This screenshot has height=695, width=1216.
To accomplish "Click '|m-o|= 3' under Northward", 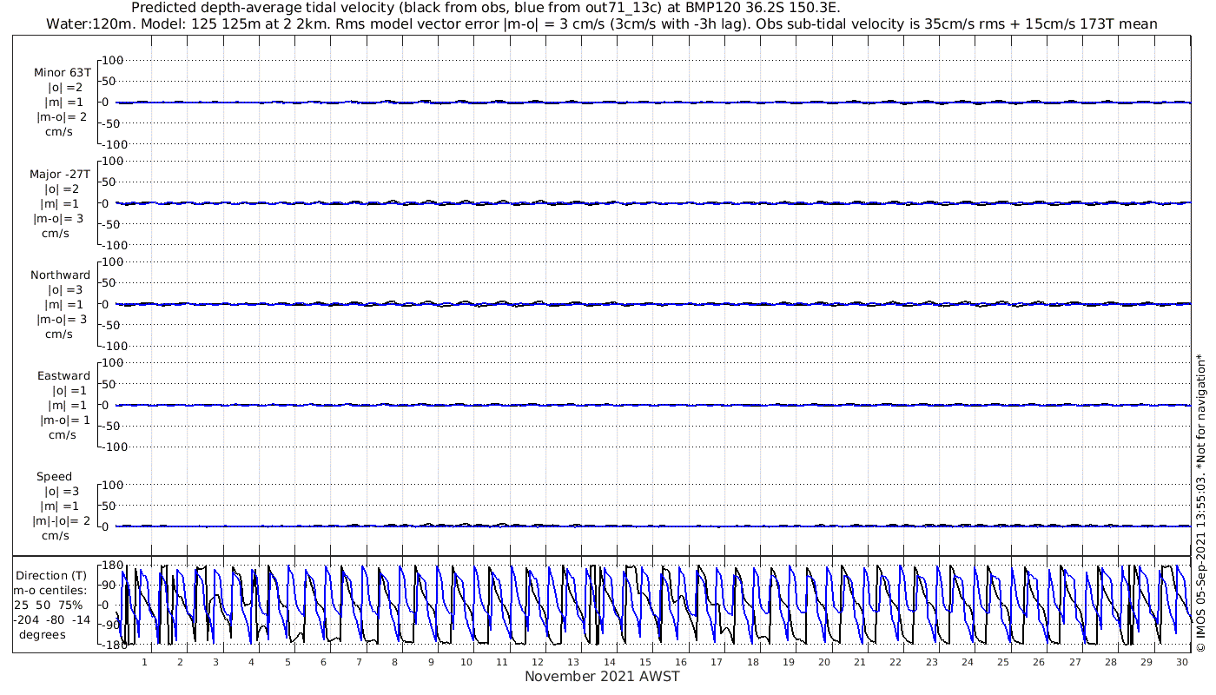I will [x=63, y=319].
